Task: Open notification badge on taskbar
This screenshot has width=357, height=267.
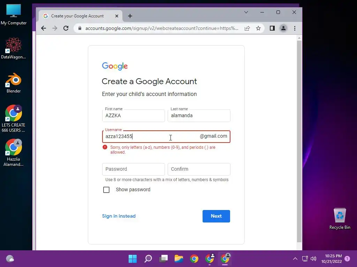Action: click(x=347, y=259)
